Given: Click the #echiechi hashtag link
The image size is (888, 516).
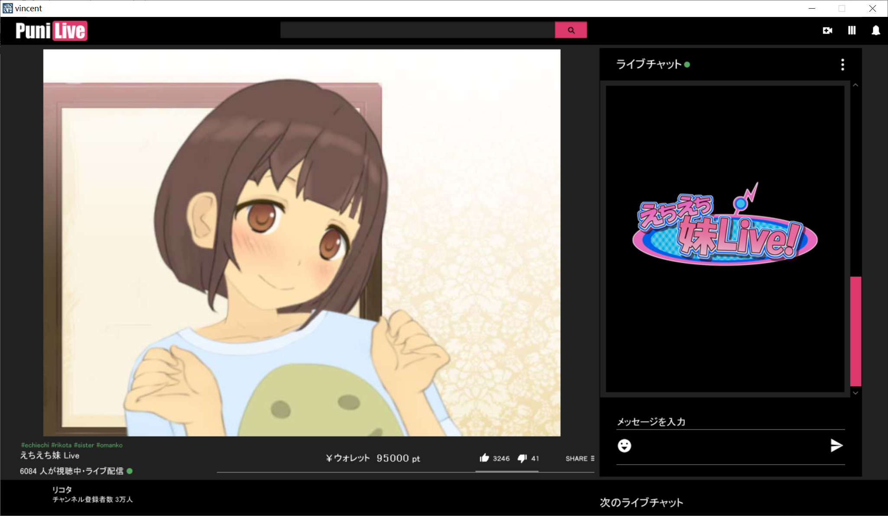Looking at the screenshot, I should 35,445.
